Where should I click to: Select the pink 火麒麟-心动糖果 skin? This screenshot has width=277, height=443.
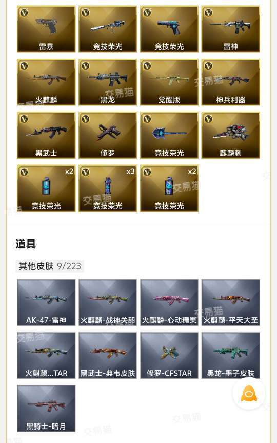tap(169, 302)
